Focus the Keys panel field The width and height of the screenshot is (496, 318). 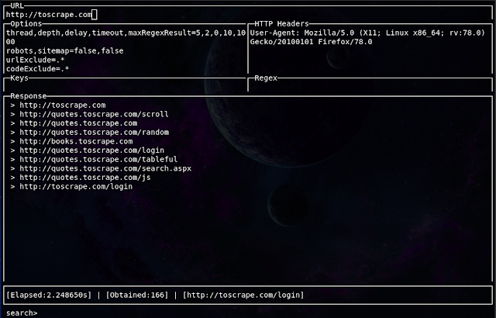pos(126,86)
